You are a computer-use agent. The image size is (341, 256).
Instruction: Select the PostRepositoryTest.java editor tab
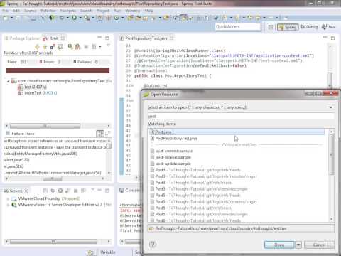(146, 38)
